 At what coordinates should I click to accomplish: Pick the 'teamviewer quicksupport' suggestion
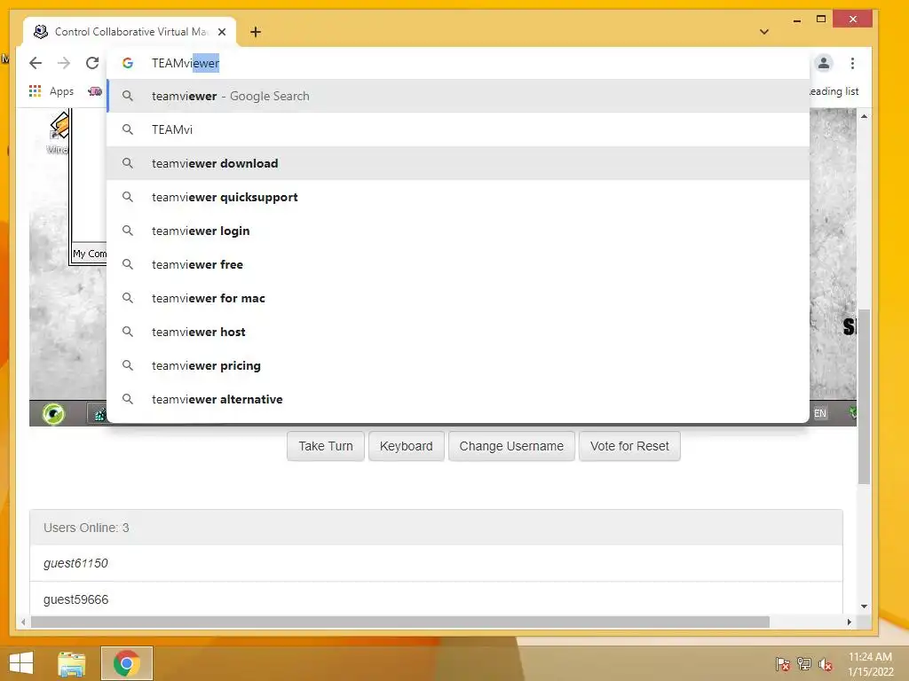(x=458, y=197)
